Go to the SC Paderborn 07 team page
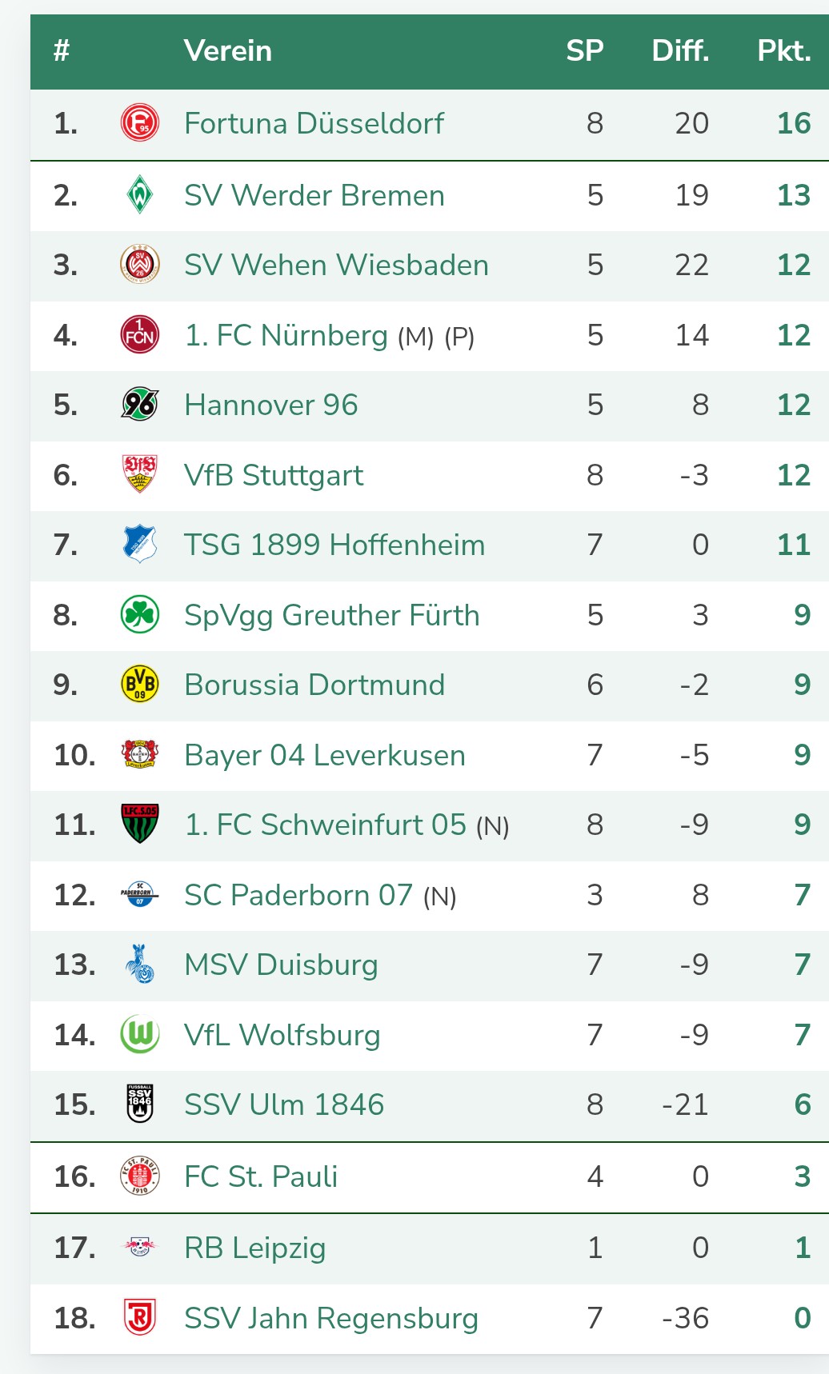 pyautogui.click(x=298, y=895)
